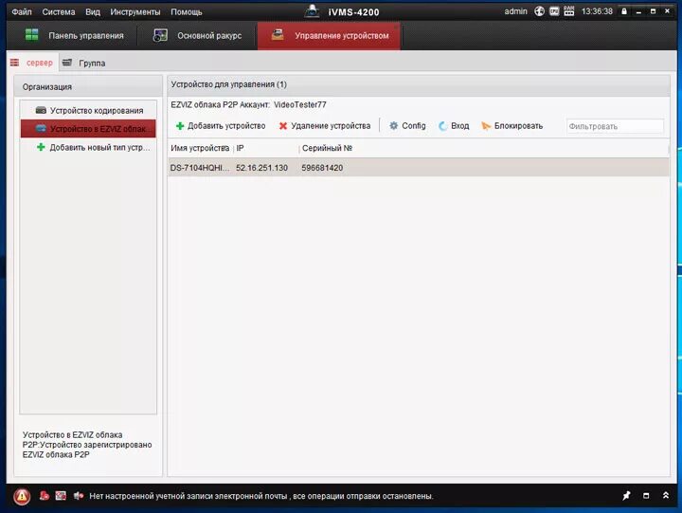Click the Группа folder icon

67,63
